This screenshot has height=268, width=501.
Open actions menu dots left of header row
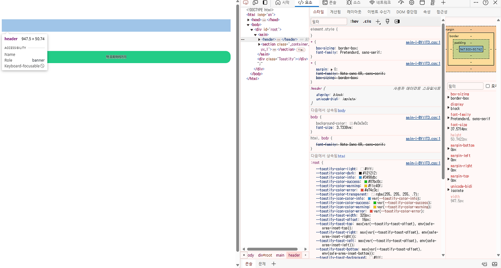243,40
